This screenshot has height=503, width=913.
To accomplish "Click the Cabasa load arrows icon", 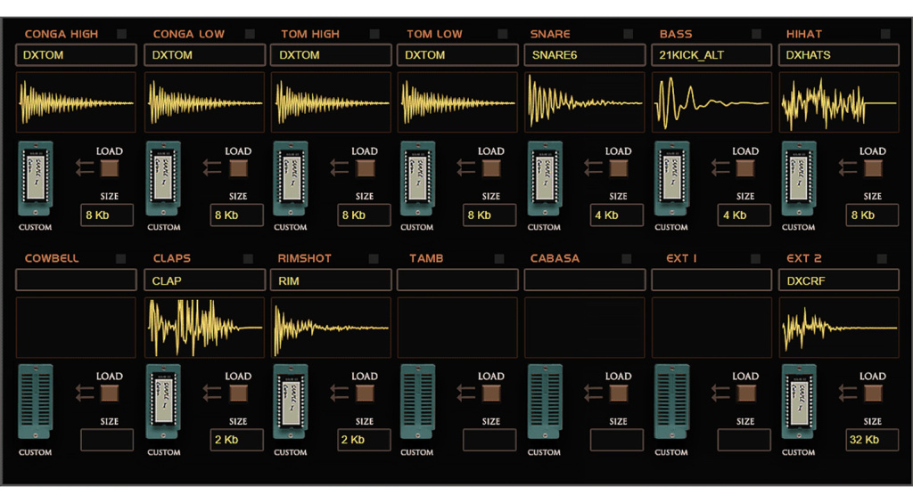I will pos(594,393).
